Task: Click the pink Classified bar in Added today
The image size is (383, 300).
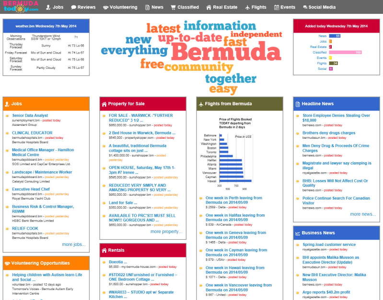Action: tap(345, 53)
